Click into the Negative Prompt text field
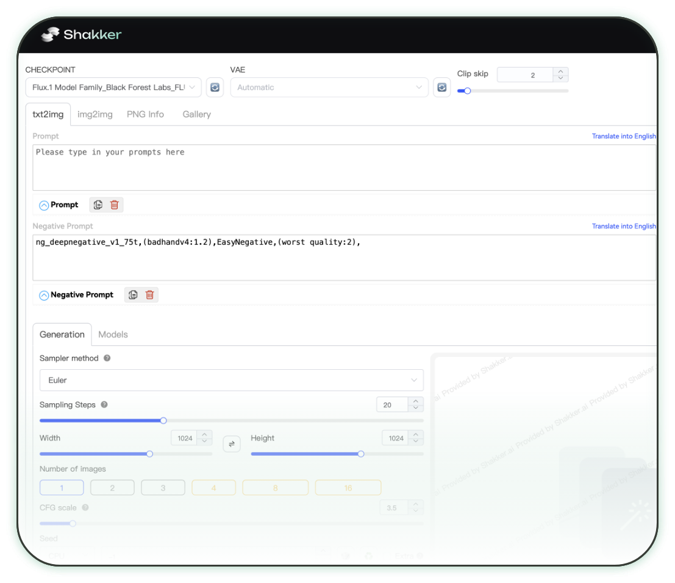 [x=344, y=258]
